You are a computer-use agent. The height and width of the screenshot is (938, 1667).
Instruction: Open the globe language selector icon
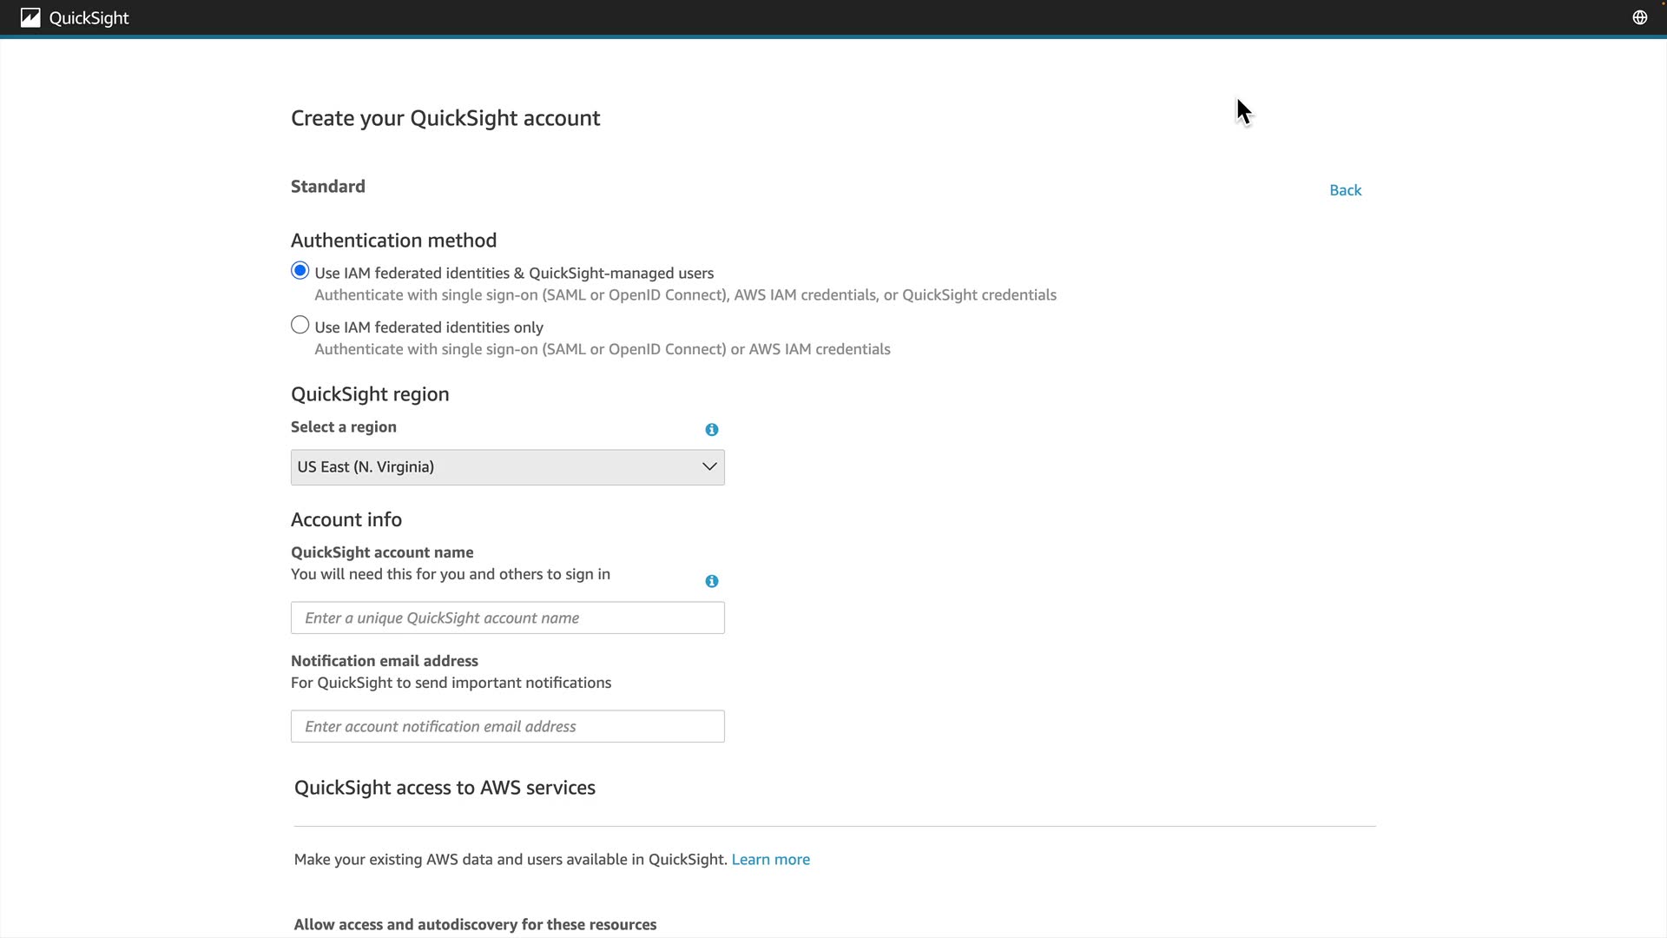[1639, 18]
